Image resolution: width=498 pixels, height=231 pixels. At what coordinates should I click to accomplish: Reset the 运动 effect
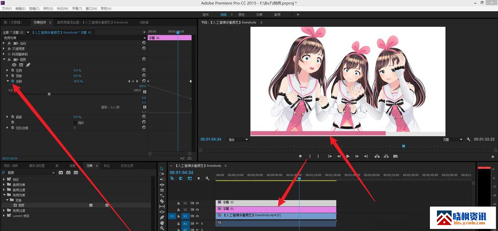pos(144,43)
